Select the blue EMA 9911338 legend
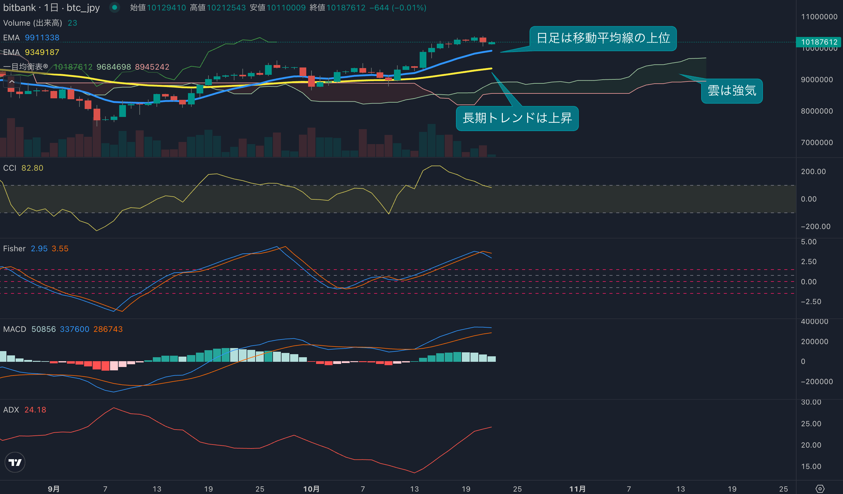This screenshot has width=843, height=494. (x=31, y=38)
